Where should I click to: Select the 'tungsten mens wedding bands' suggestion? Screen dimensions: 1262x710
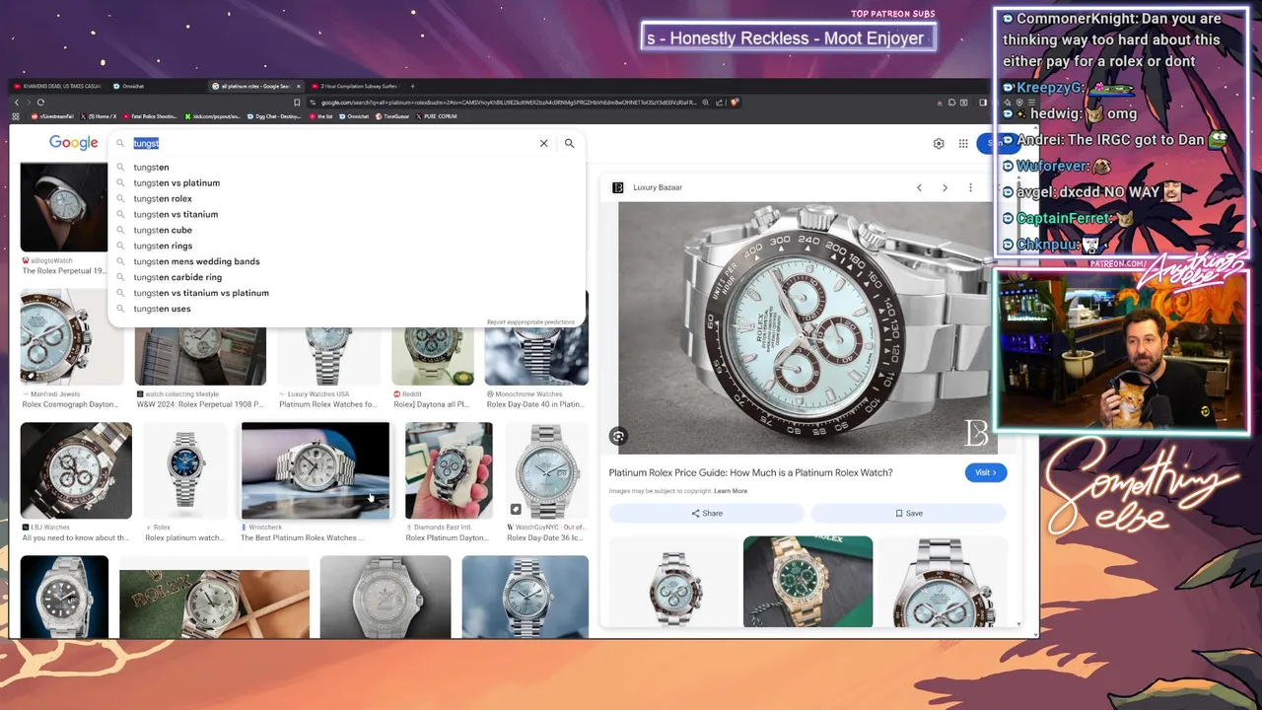point(346,261)
